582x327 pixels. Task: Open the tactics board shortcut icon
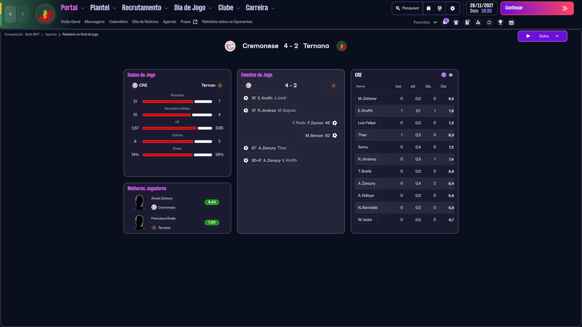467,22
